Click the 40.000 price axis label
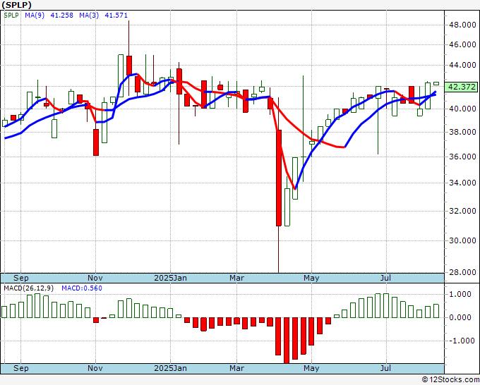 (462, 109)
